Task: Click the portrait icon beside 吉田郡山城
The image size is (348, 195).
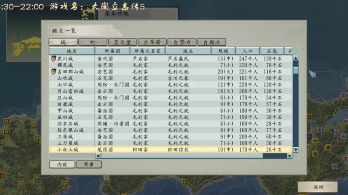Action: point(54,71)
